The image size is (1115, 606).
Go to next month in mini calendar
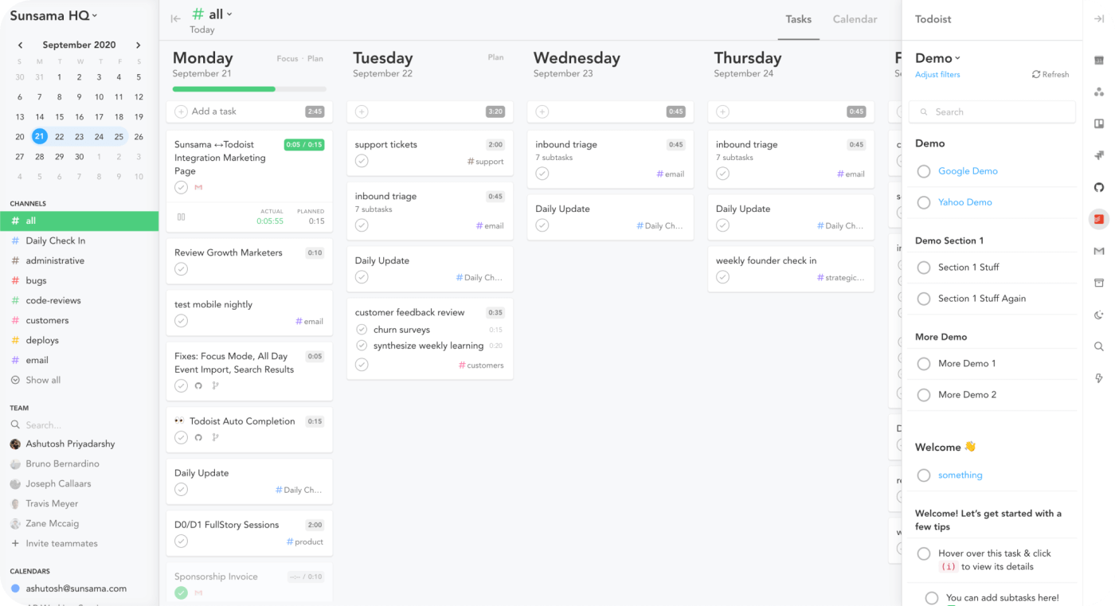click(x=138, y=45)
